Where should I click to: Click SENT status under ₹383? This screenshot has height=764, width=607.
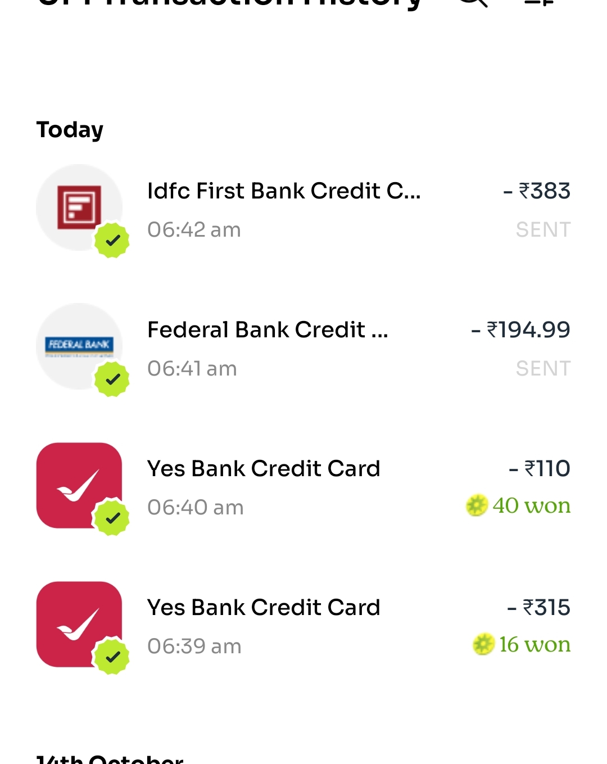click(x=543, y=230)
